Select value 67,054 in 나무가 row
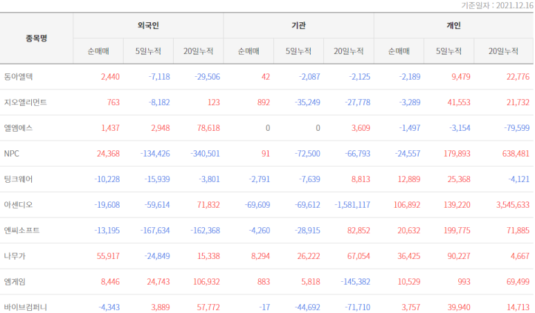The width and height of the screenshot is (535, 313). (x=359, y=256)
